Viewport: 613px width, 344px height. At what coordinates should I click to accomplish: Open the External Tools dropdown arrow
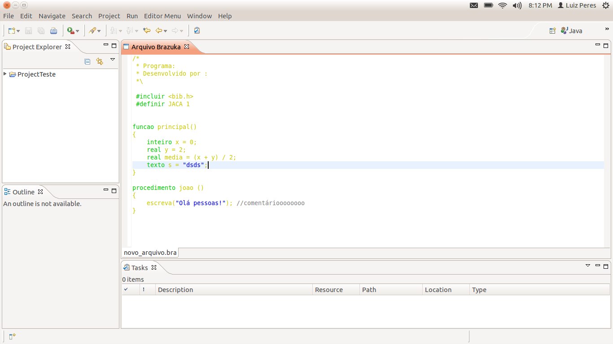click(78, 31)
